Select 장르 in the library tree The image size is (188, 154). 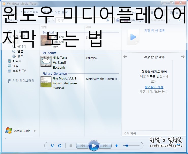click(x=20, y=56)
